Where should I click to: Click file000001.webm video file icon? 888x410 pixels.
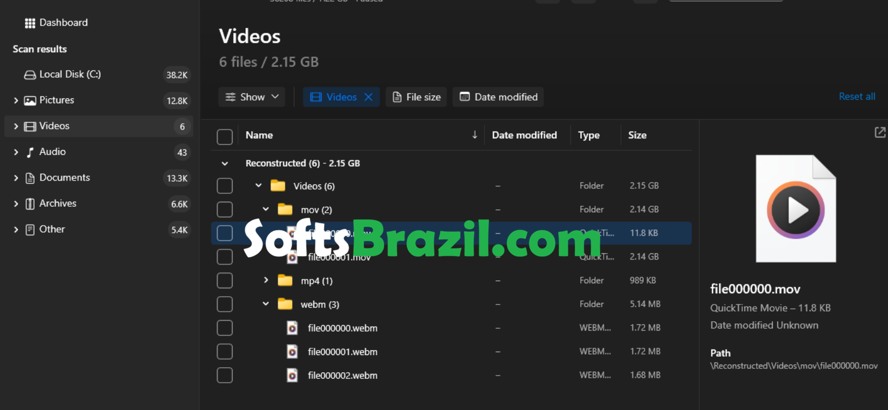tap(292, 352)
